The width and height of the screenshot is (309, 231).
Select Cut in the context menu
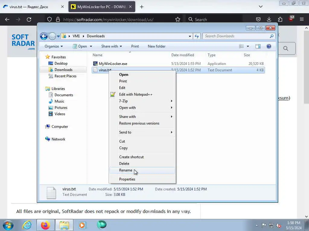122,141
